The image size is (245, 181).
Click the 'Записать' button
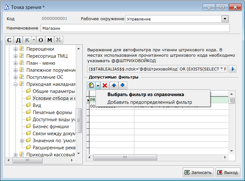coord(198,172)
